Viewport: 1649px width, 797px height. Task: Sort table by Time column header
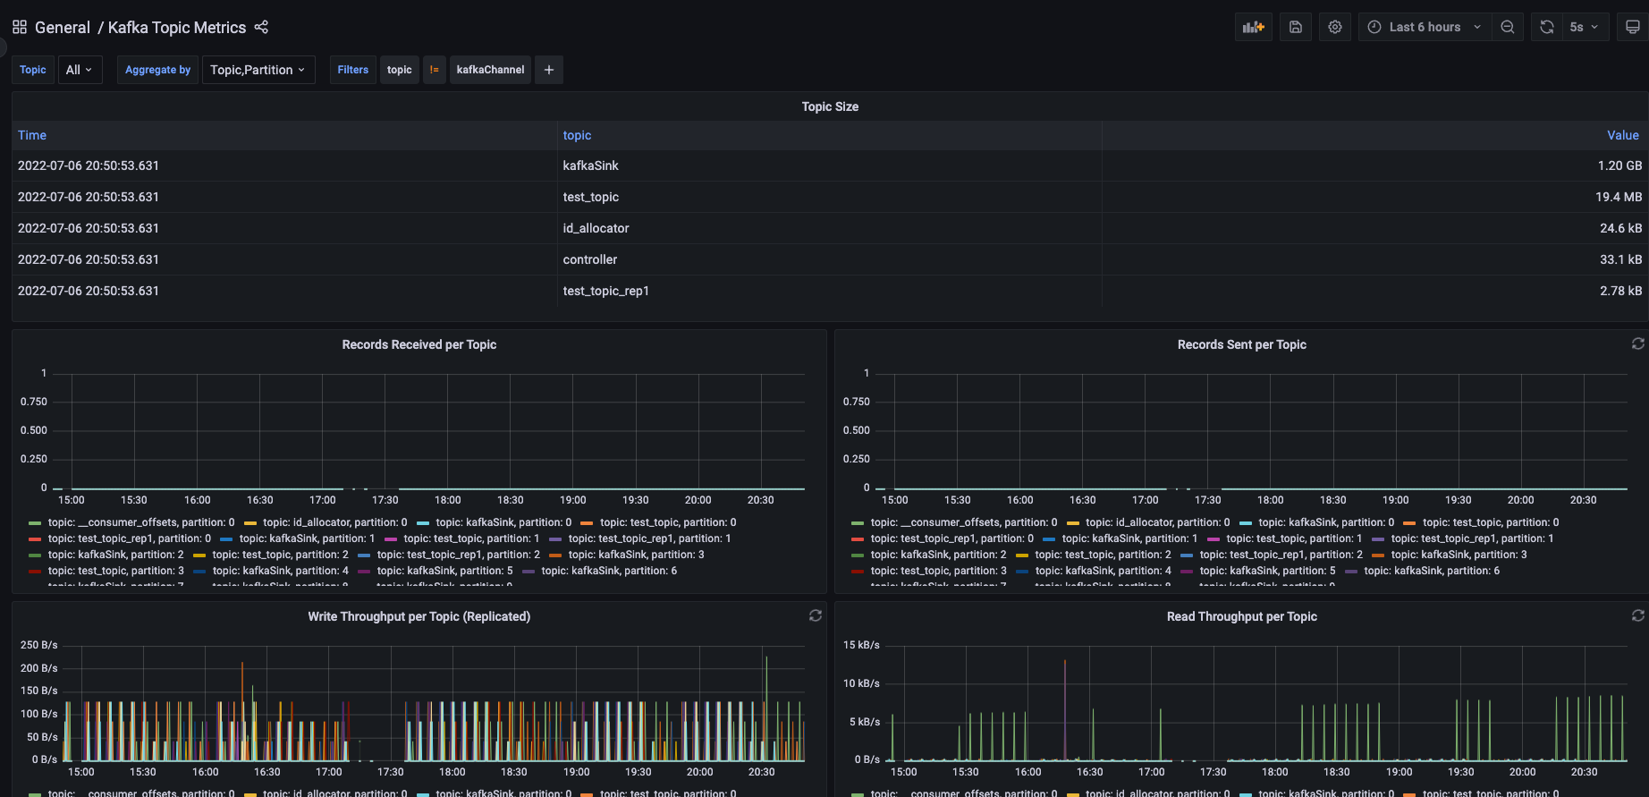tap(32, 135)
